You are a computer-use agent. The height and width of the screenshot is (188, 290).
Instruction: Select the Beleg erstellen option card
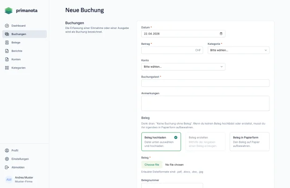[205, 141]
